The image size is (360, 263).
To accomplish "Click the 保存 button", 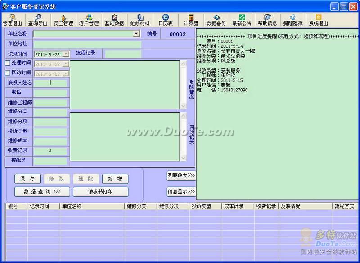I will click(x=27, y=179).
